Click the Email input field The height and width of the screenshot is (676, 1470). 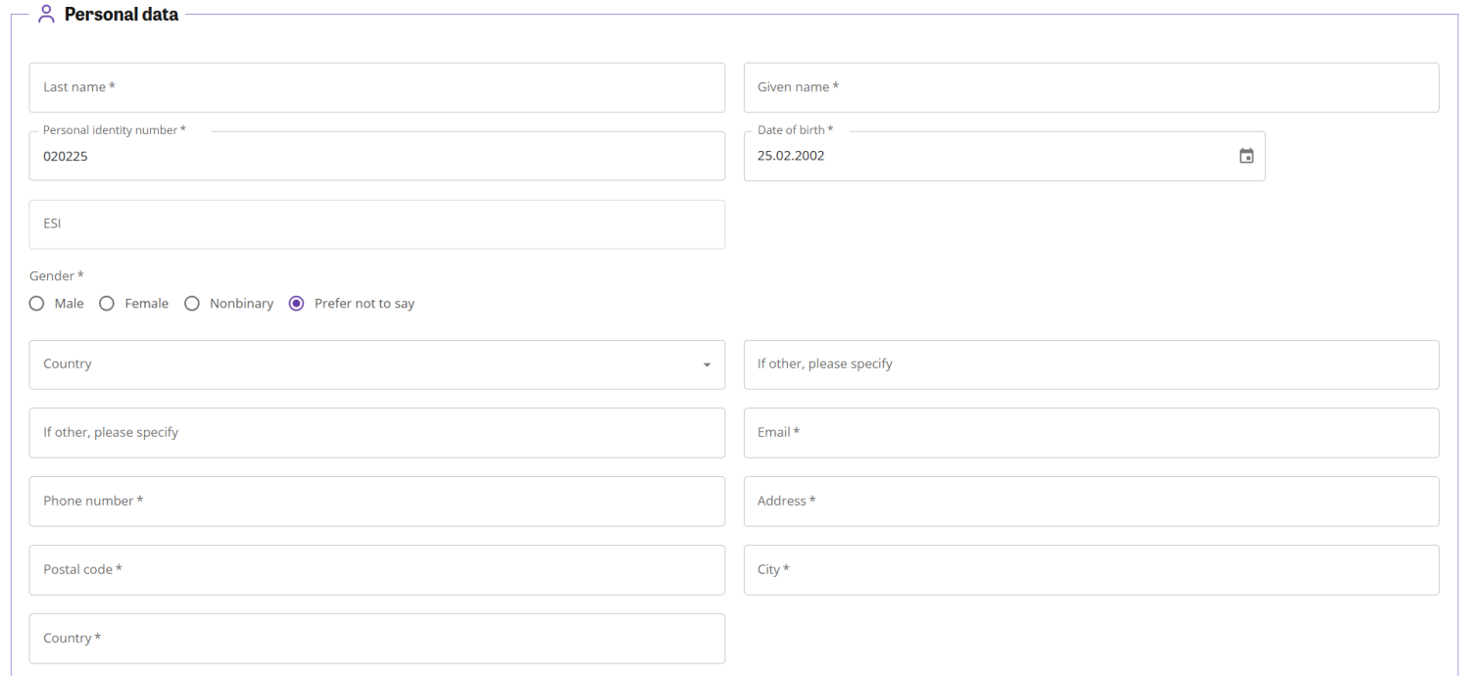(1091, 433)
